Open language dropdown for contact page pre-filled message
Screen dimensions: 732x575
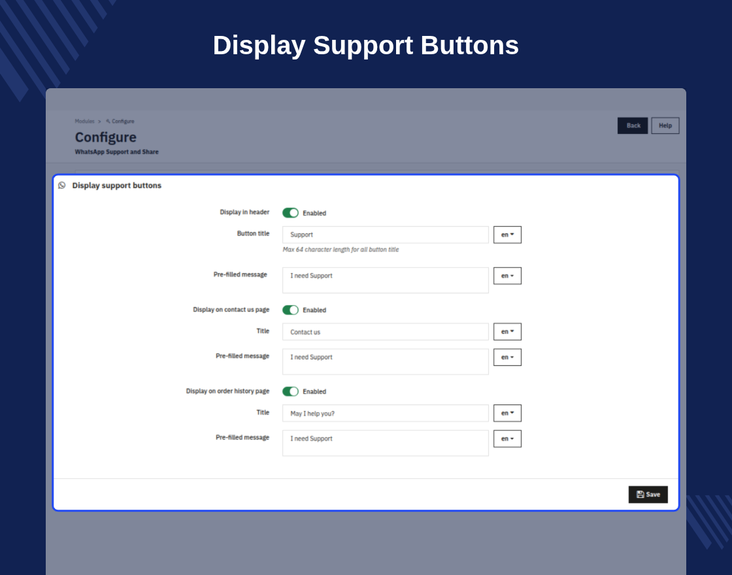[x=507, y=357]
